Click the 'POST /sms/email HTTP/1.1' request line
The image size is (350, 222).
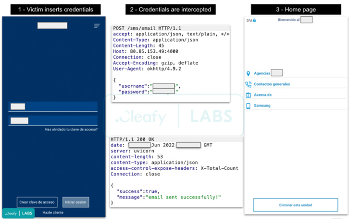147,28
